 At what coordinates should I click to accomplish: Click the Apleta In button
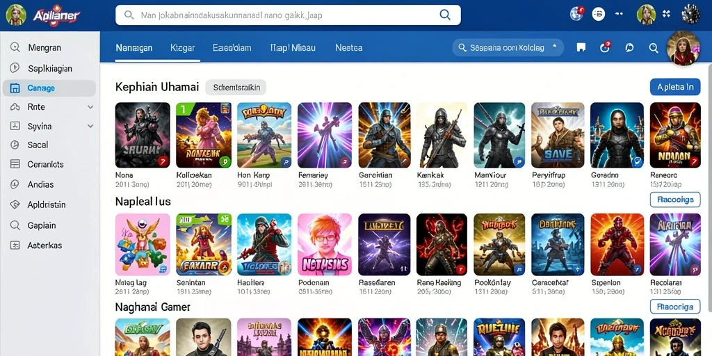(675, 87)
